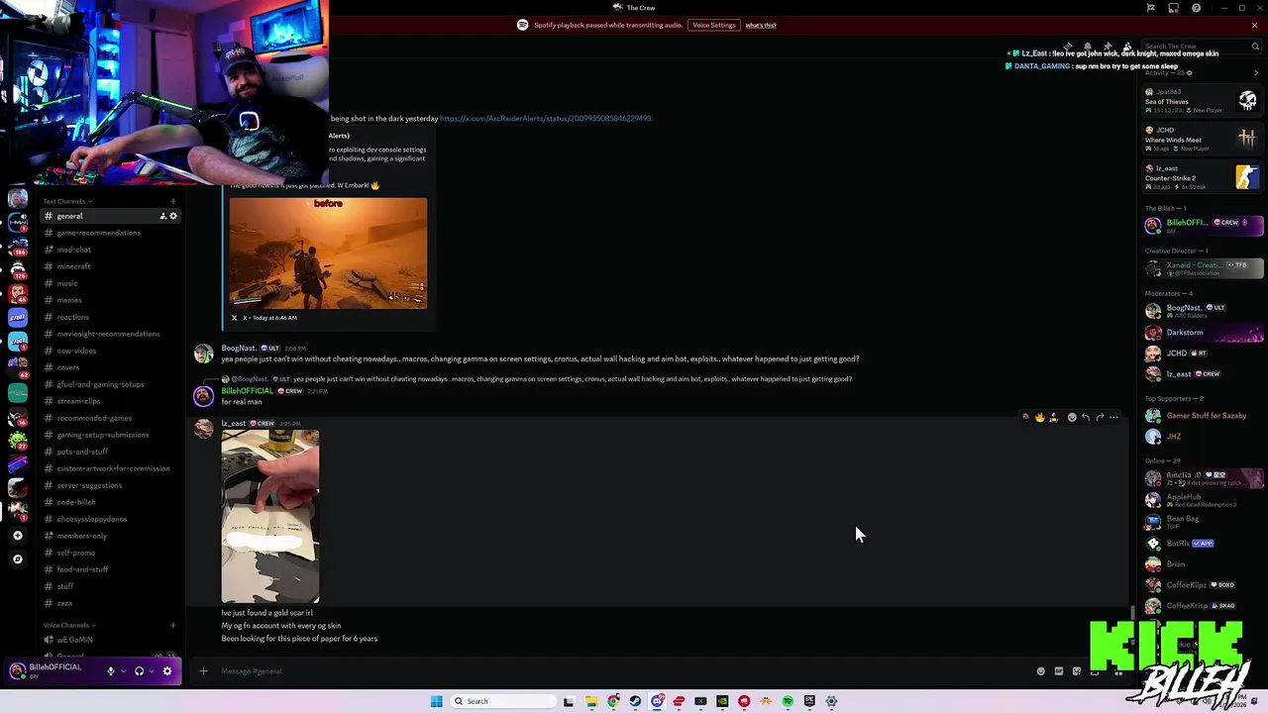Create channel in Voice Channels category

[172, 625]
